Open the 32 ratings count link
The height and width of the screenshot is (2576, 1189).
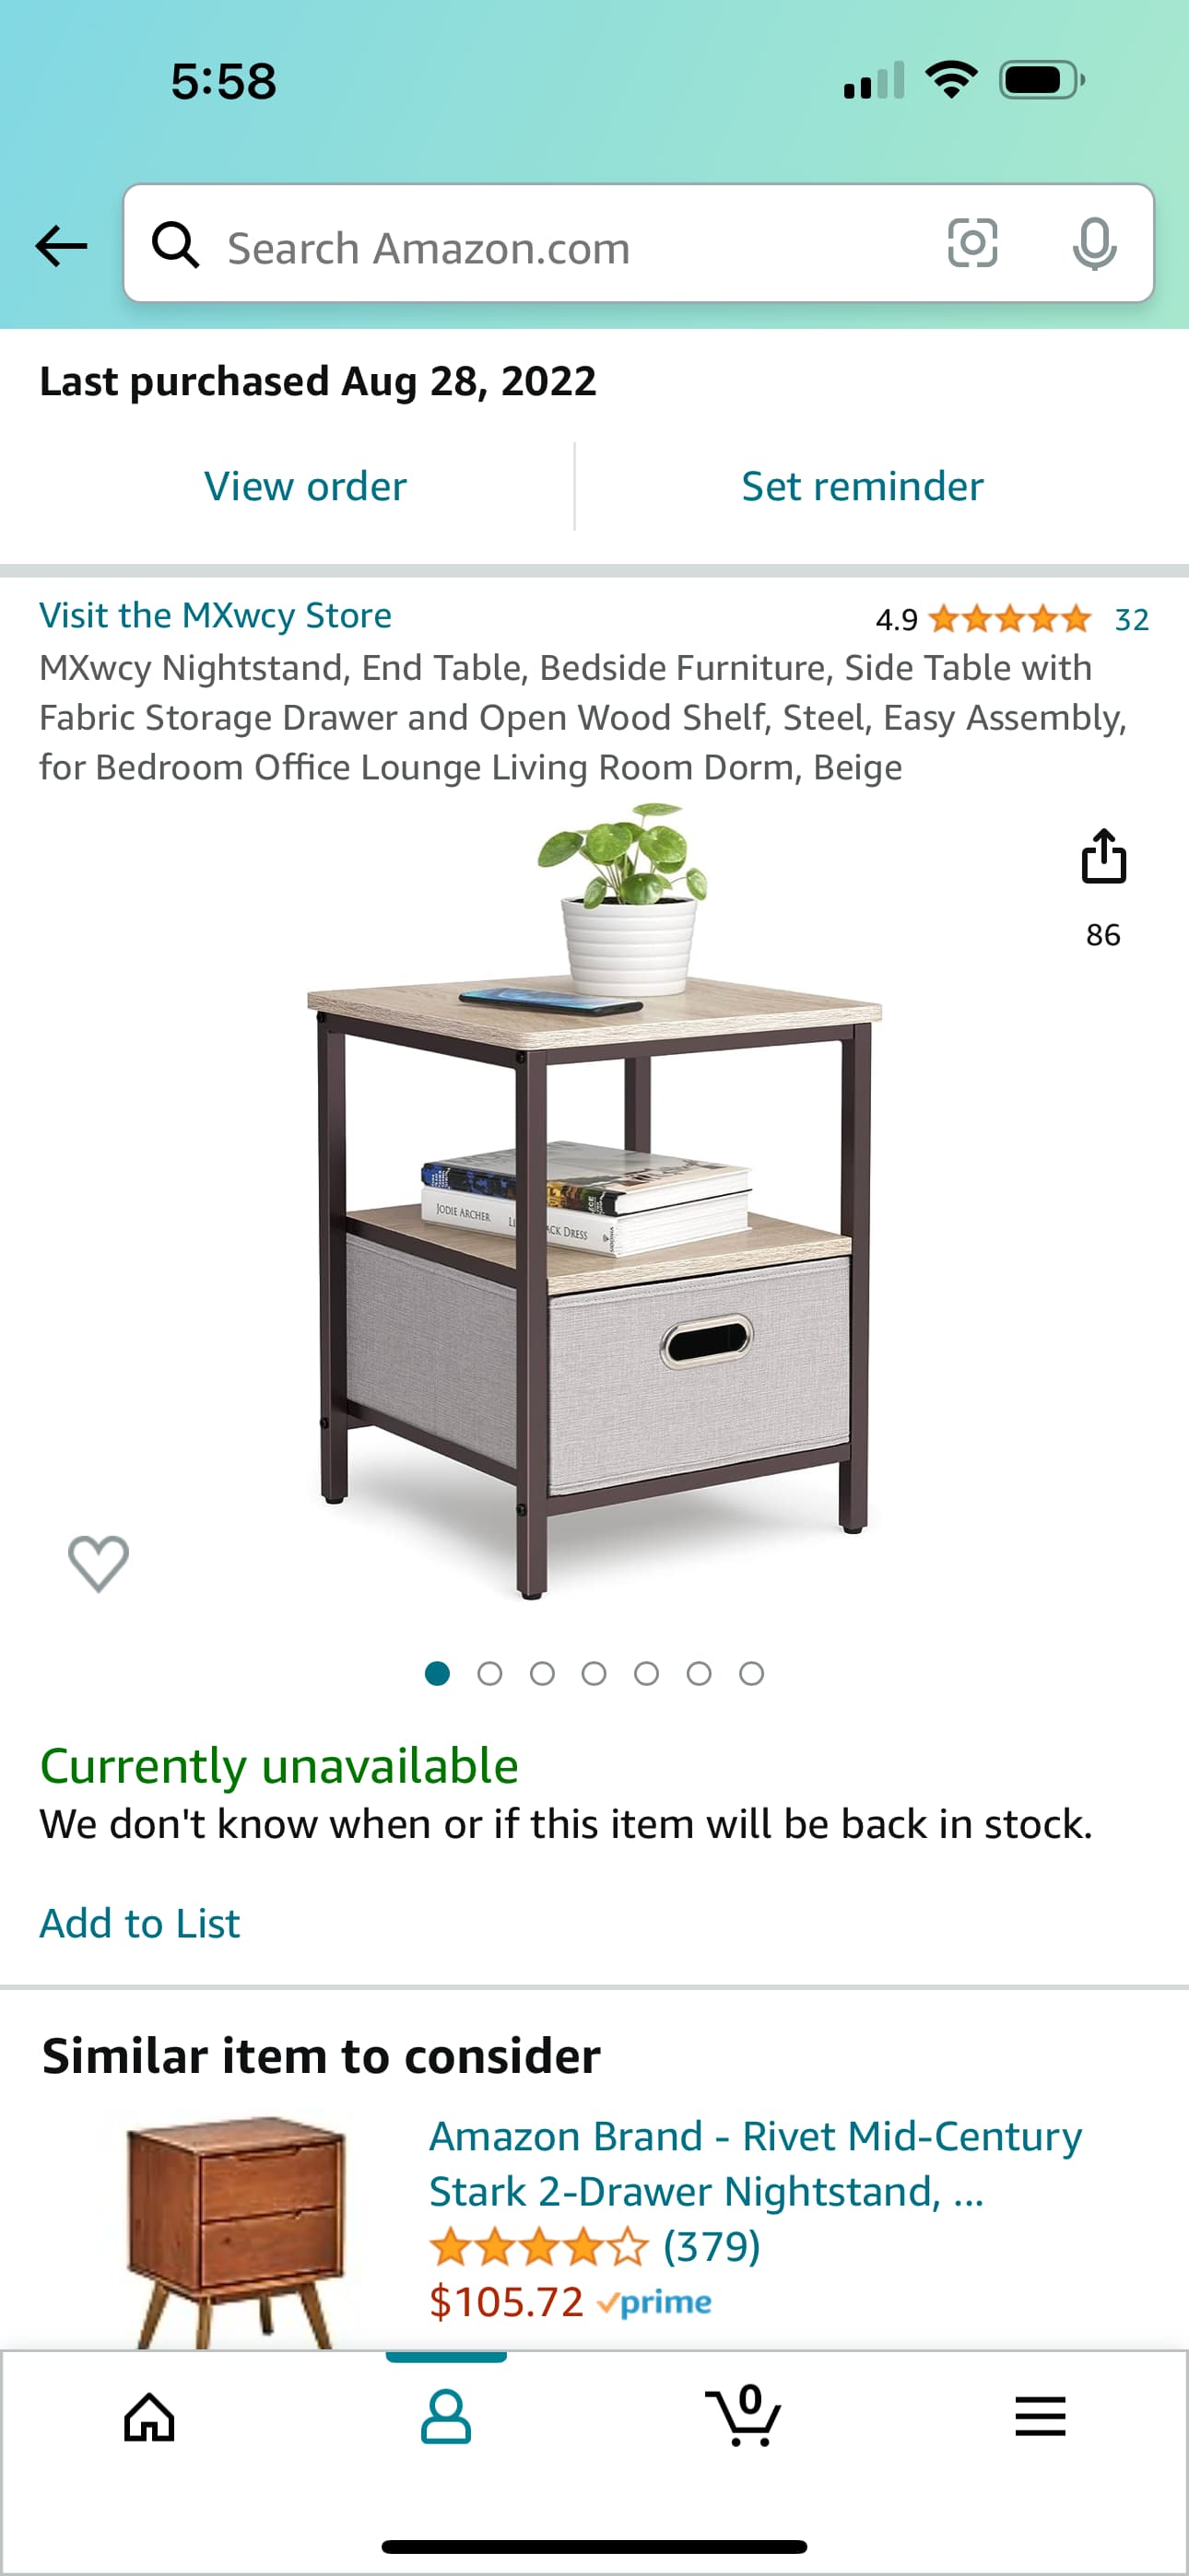pyautogui.click(x=1131, y=620)
